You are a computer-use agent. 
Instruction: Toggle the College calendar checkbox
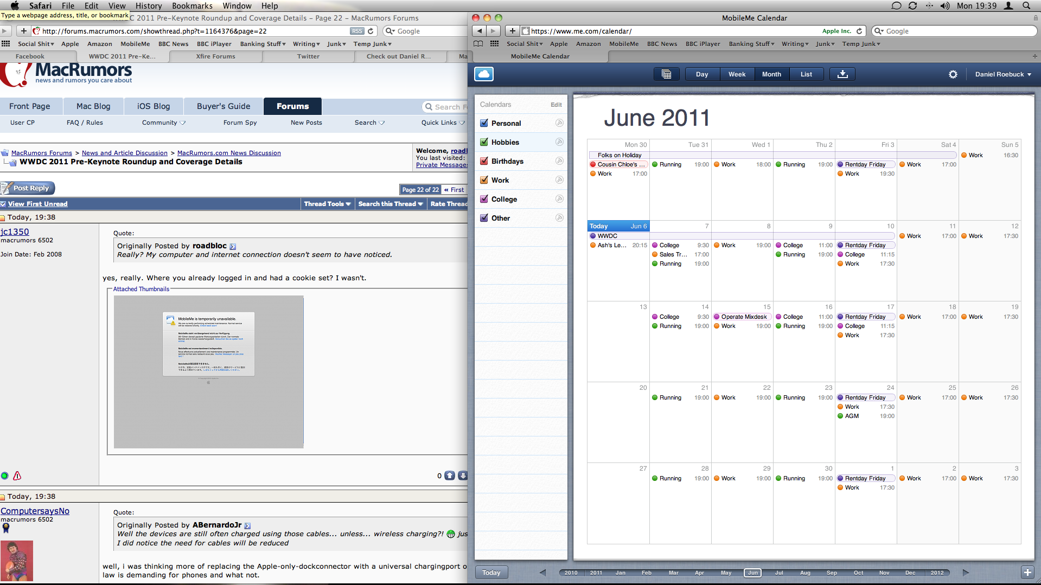pos(484,199)
